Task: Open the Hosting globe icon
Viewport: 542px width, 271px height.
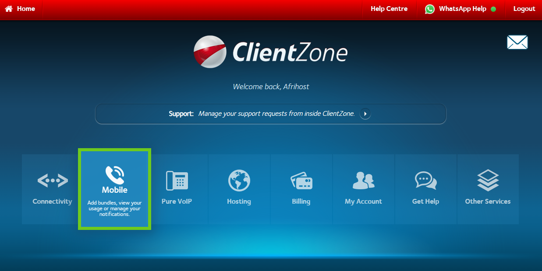Action: [239, 181]
